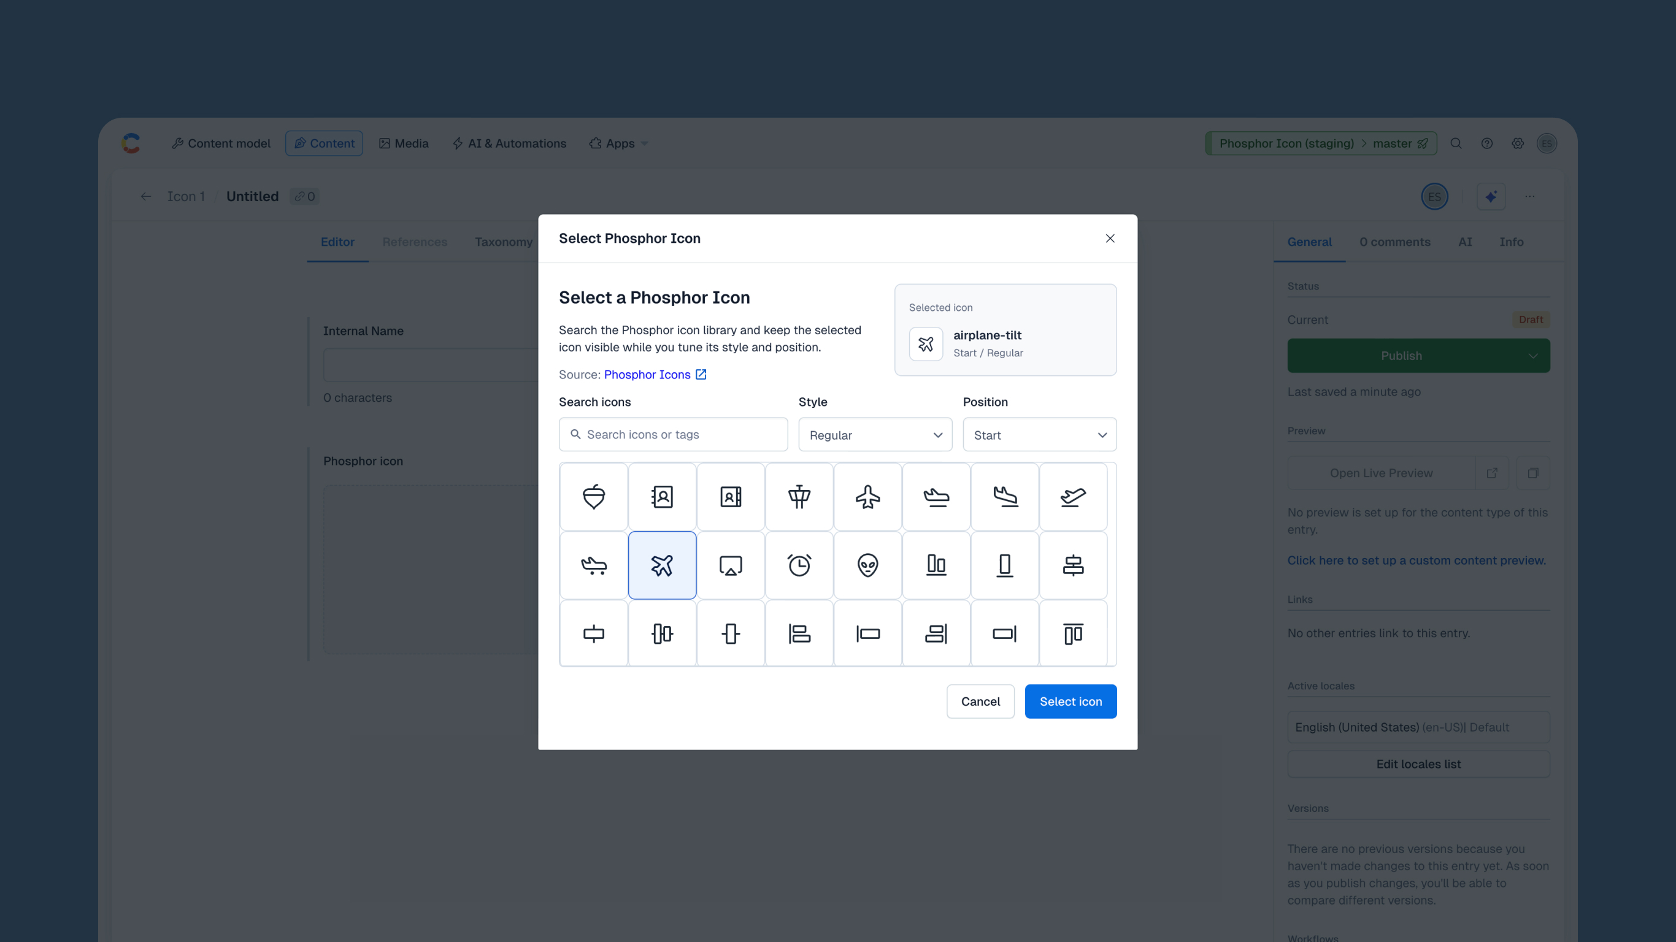The height and width of the screenshot is (942, 1676).
Task: Open the Position dropdown set to Start
Action: (x=1039, y=435)
